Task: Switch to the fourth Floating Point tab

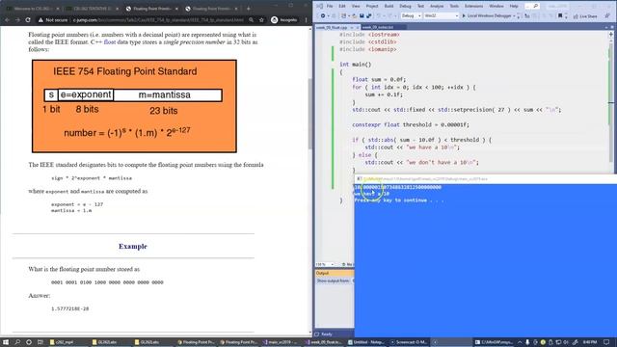Action: click(211, 9)
